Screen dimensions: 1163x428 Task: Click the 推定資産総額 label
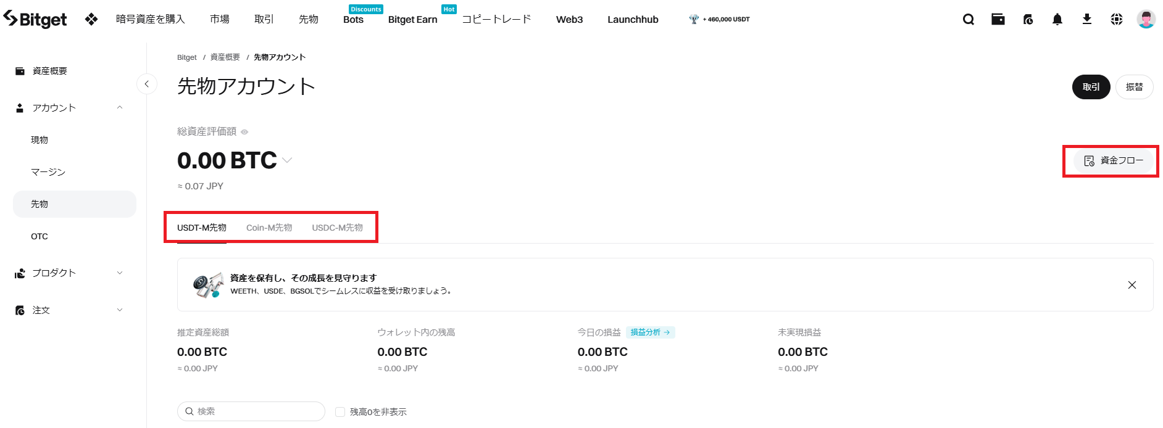[203, 332]
